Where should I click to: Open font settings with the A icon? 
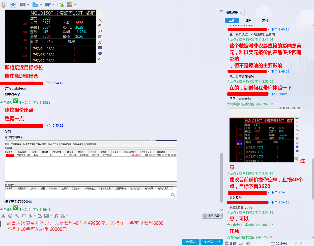coord(3,216)
